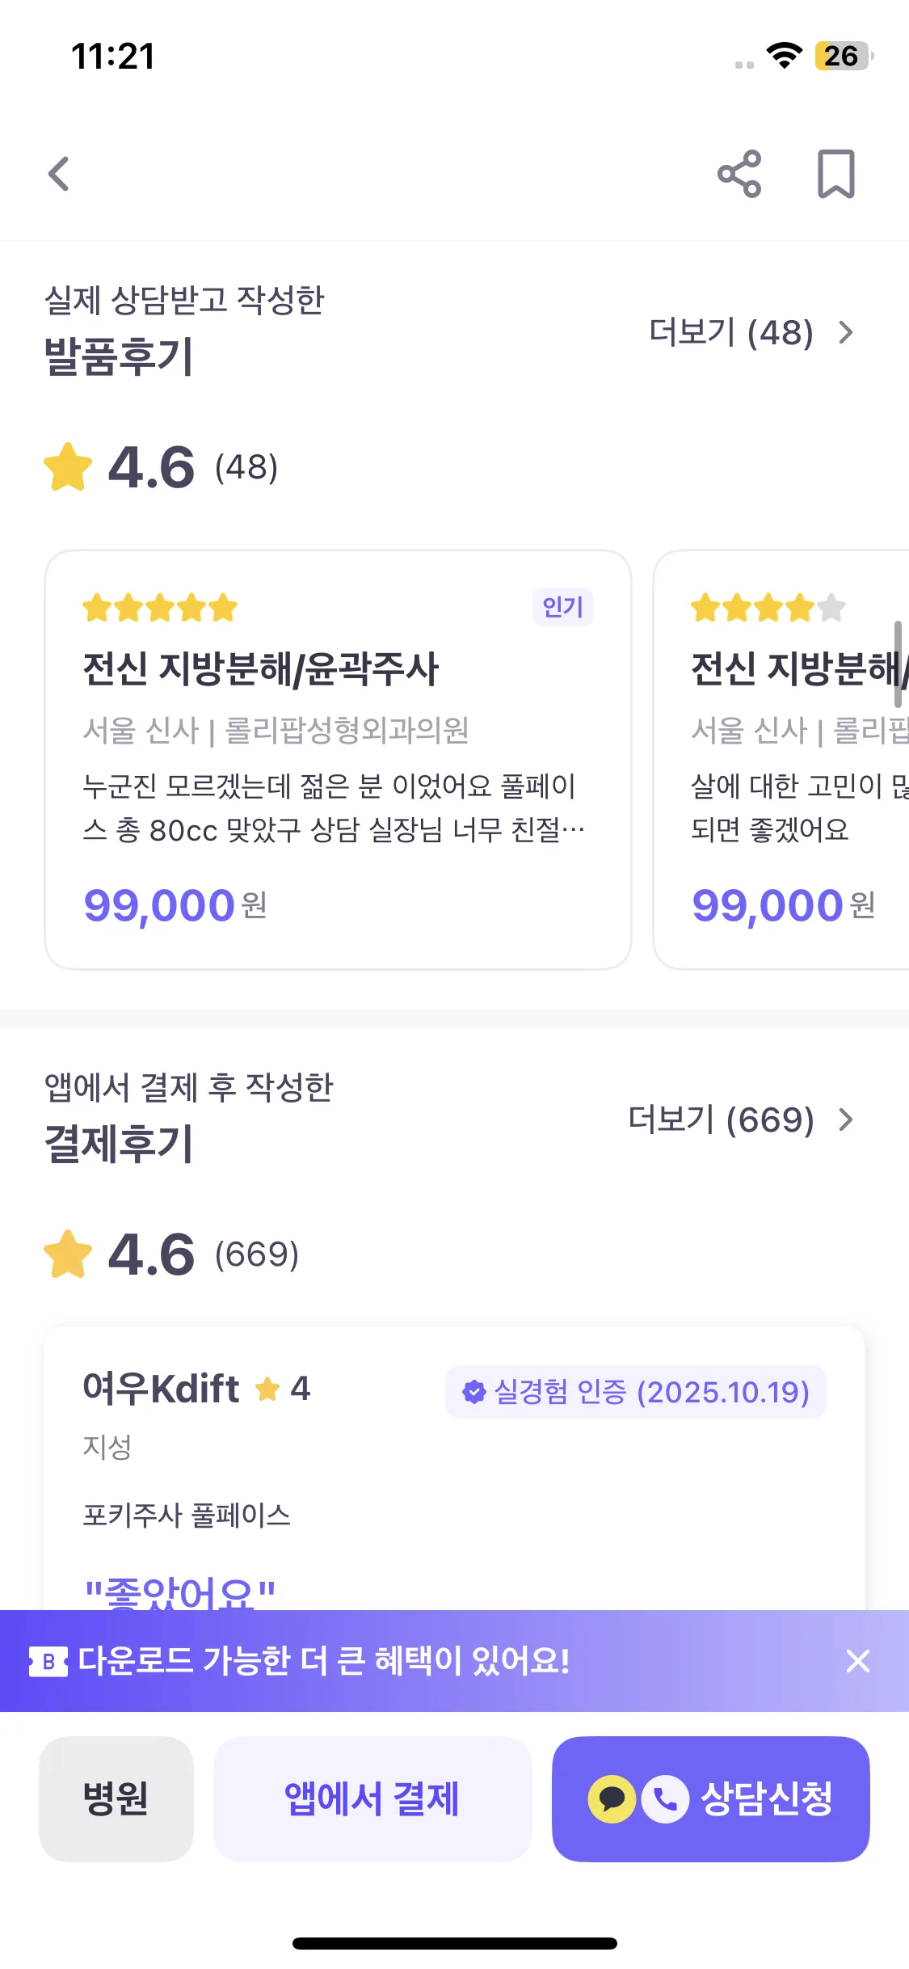Tap the share icon
This screenshot has height=1969, width=909.
coord(739,174)
